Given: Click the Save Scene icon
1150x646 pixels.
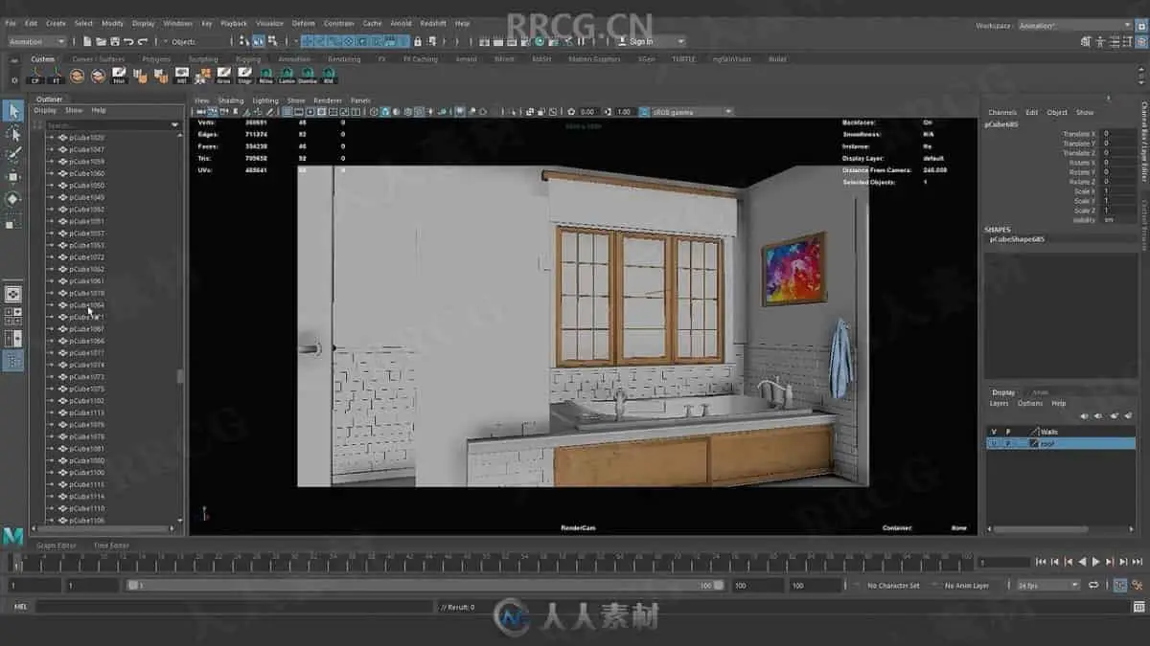Looking at the screenshot, I should [x=115, y=41].
